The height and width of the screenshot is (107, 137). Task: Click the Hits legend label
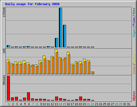pyautogui.click(x=134, y=11)
